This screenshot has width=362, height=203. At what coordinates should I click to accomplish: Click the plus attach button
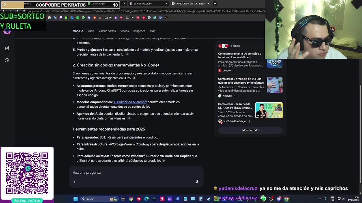(74, 182)
